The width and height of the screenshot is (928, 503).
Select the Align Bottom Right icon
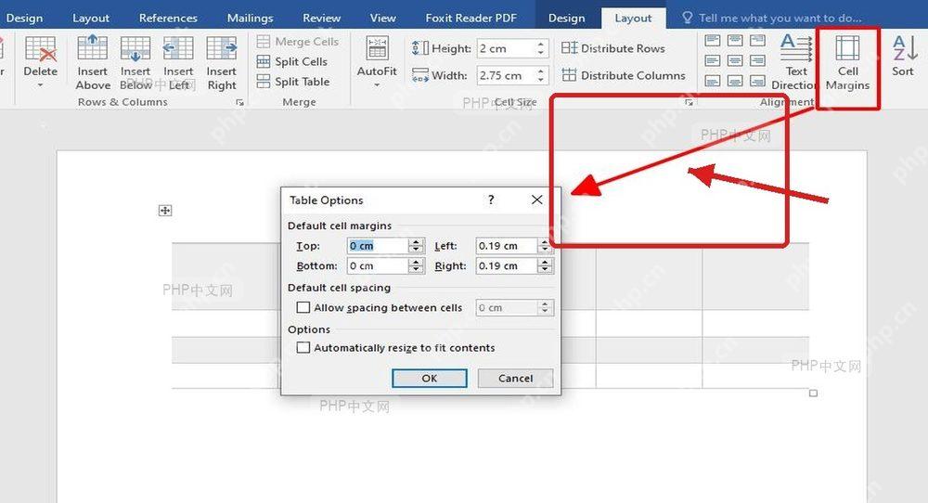coord(757,81)
